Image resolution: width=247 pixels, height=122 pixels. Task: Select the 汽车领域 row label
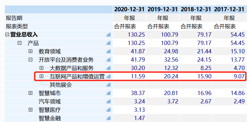tap(50, 101)
